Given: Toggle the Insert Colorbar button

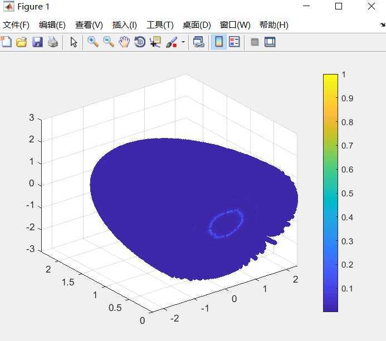Looking at the screenshot, I should click(219, 42).
